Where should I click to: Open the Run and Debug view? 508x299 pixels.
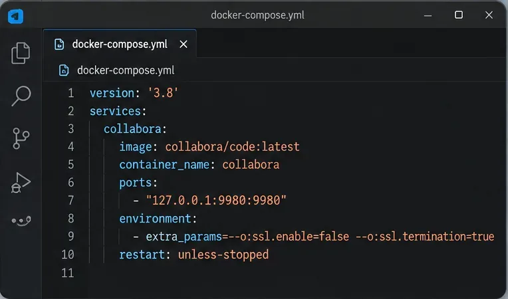[21, 183]
